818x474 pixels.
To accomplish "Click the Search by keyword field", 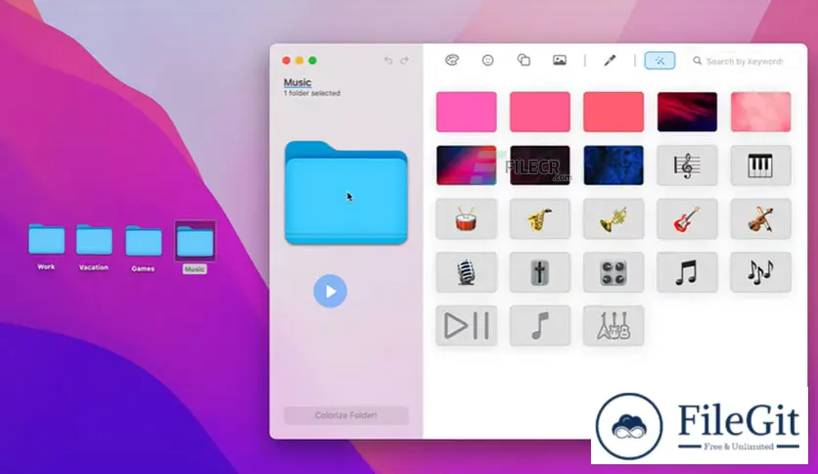I will [x=744, y=61].
